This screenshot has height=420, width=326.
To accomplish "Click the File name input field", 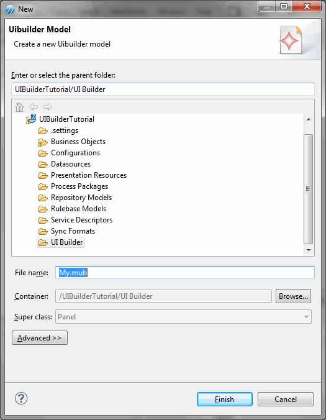I will [185, 273].
